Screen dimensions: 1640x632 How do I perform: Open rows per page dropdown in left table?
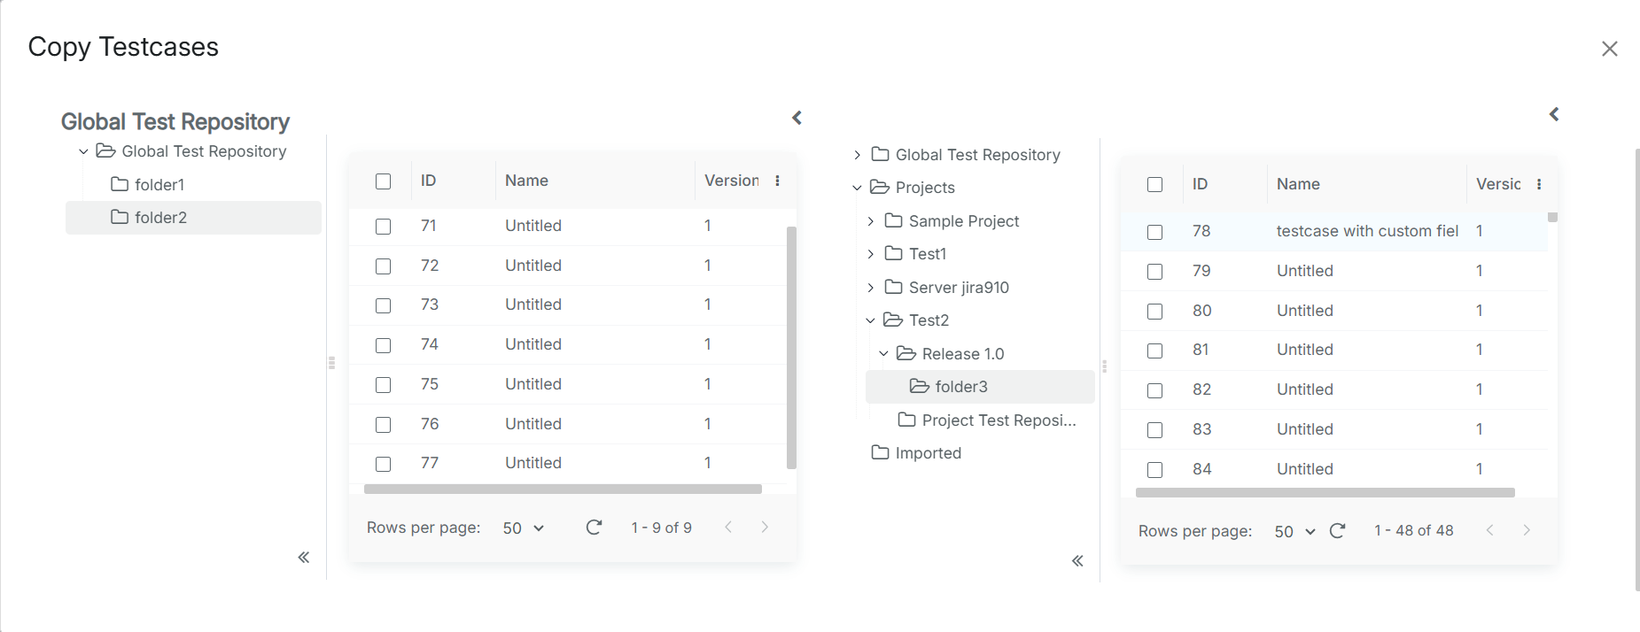523,528
